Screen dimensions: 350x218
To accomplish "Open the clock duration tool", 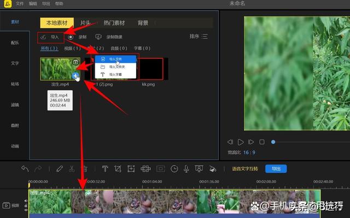I will click(x=174, y=169).
